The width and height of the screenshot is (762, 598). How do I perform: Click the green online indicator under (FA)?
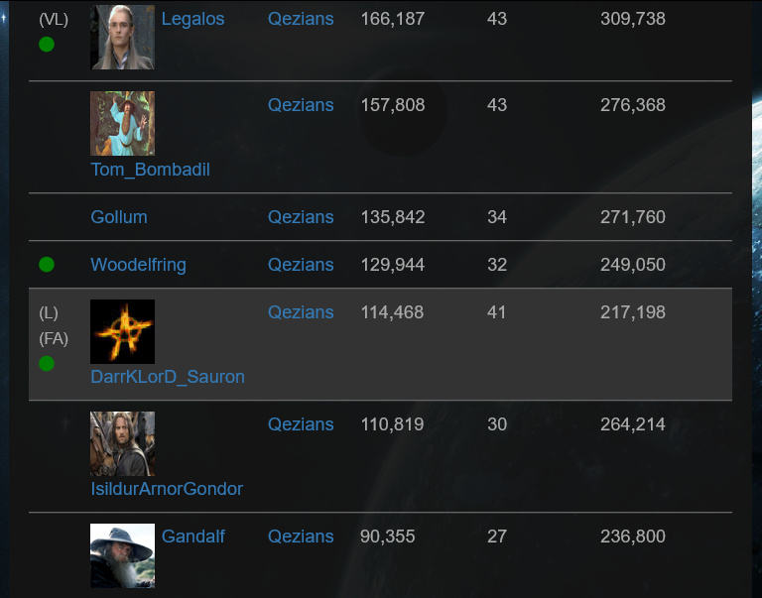(47, 364)
